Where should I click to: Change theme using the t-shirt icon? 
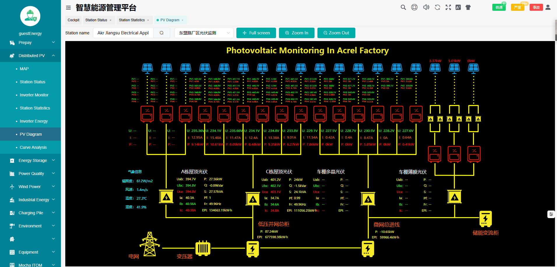pyautogui.click(x=468, y=7)
